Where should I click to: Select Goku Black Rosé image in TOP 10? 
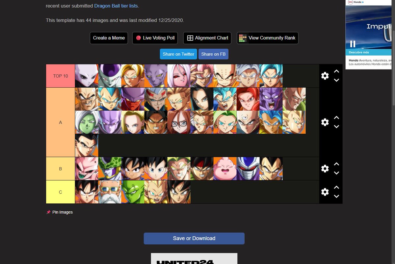[202, 76]
